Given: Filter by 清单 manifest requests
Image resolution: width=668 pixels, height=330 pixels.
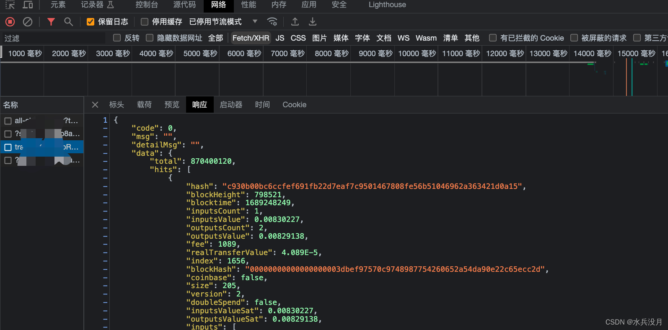Looking at the screenshot, I should (x=451, y=38).
